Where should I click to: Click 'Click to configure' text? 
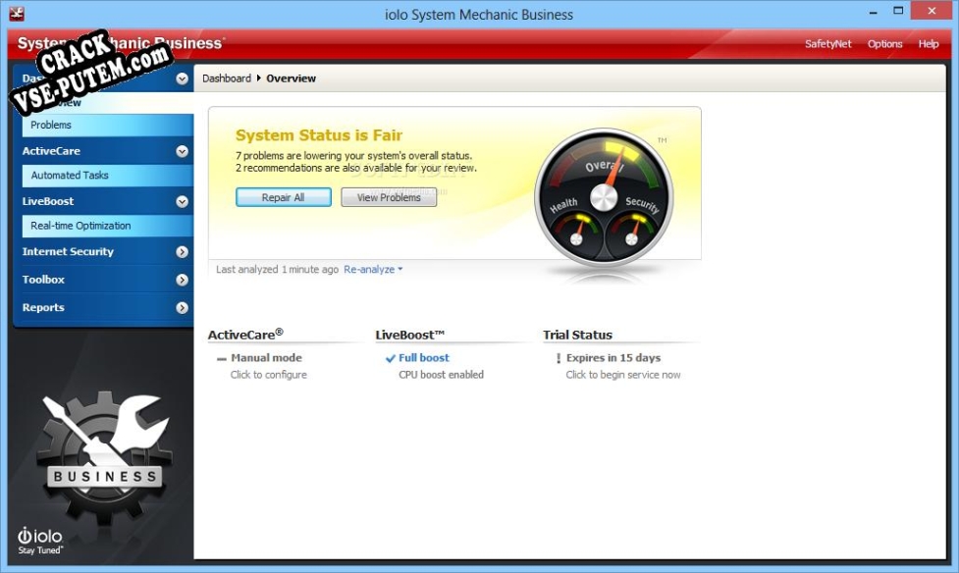(x=269, y=375)
